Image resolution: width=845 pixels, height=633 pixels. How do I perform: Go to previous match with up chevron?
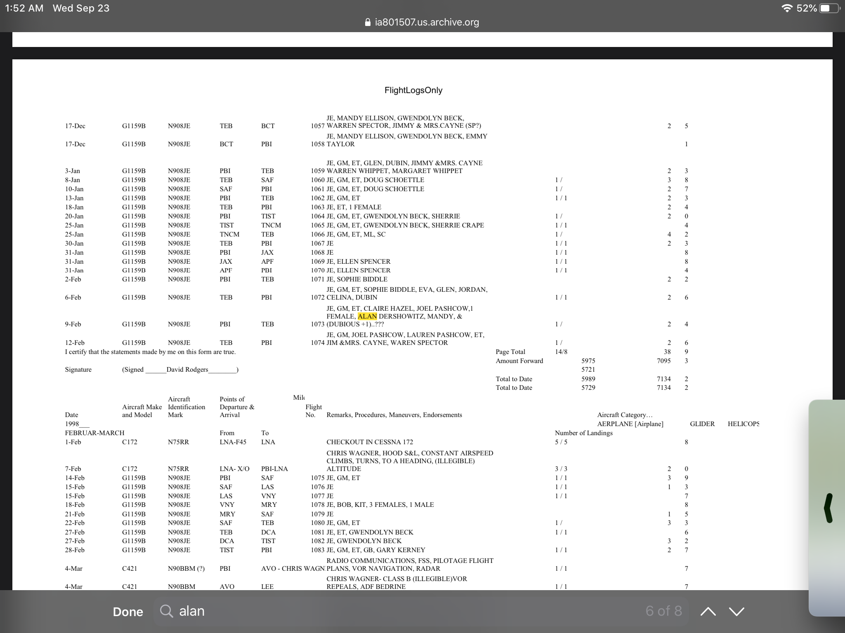coord(708,612)
